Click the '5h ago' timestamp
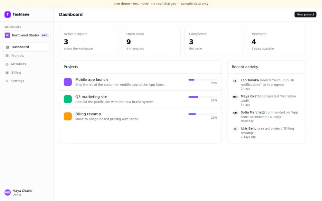The height and width of the screenshot is (201, 322). click(x=245, y=105)
